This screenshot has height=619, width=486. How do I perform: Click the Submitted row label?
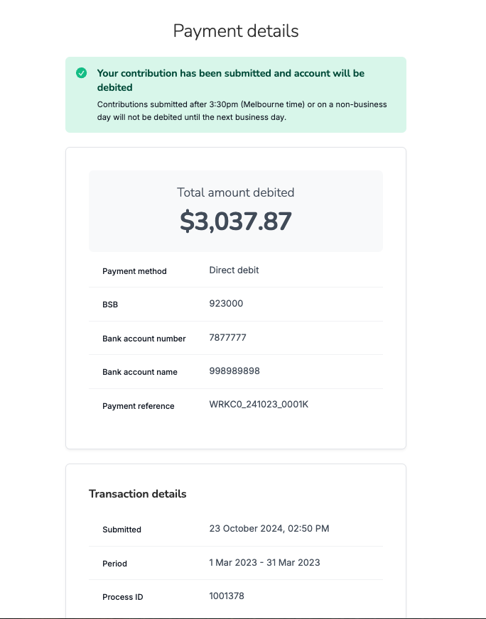pyautogui.click(x=121, y=530)
